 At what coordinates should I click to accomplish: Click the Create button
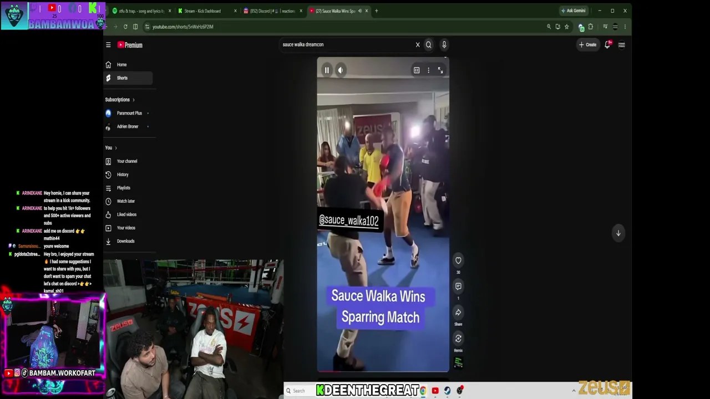coord(588,45)
